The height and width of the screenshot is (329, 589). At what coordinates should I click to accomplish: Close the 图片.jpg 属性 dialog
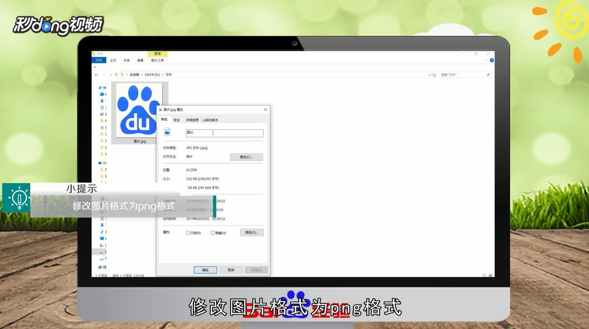(x=266, y=109)
